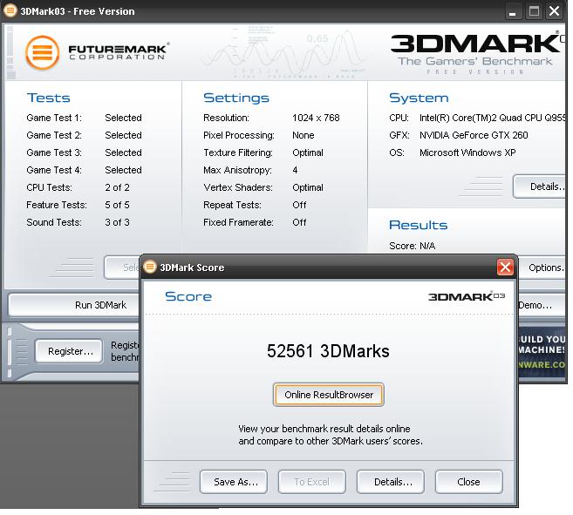Screen dimensions: 573x515
Task: Click 'Fixed Framerate:' label
Action: coord(238,222)
